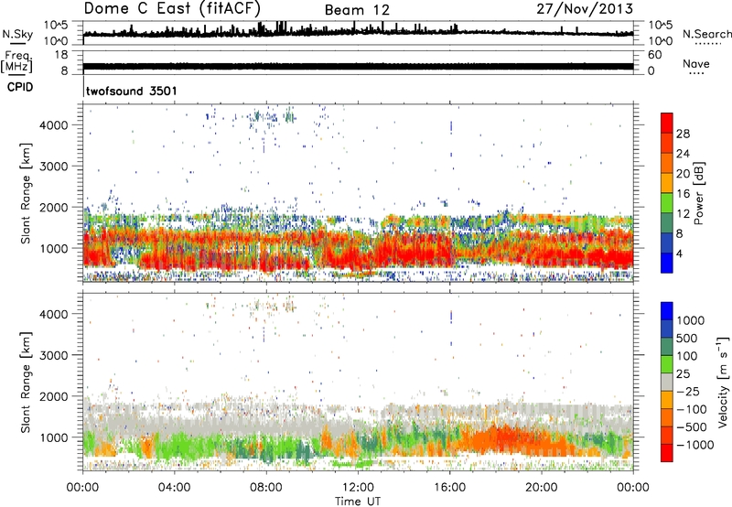Click the '-25' tick on the velocity scale
Screen dimensions: 732x507
click(x=690, y=391)
